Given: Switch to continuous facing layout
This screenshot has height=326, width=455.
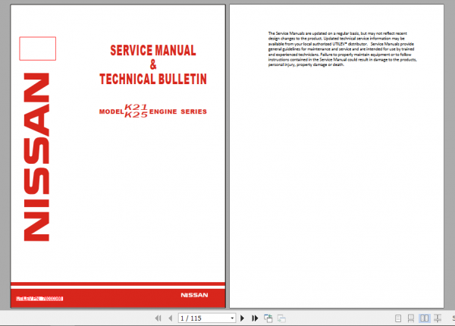Looking at the screenshot, I should point(438,318).
